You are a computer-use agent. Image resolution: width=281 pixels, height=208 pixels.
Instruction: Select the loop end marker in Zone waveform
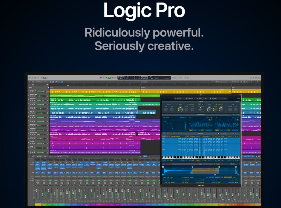(x=219, y=167)
